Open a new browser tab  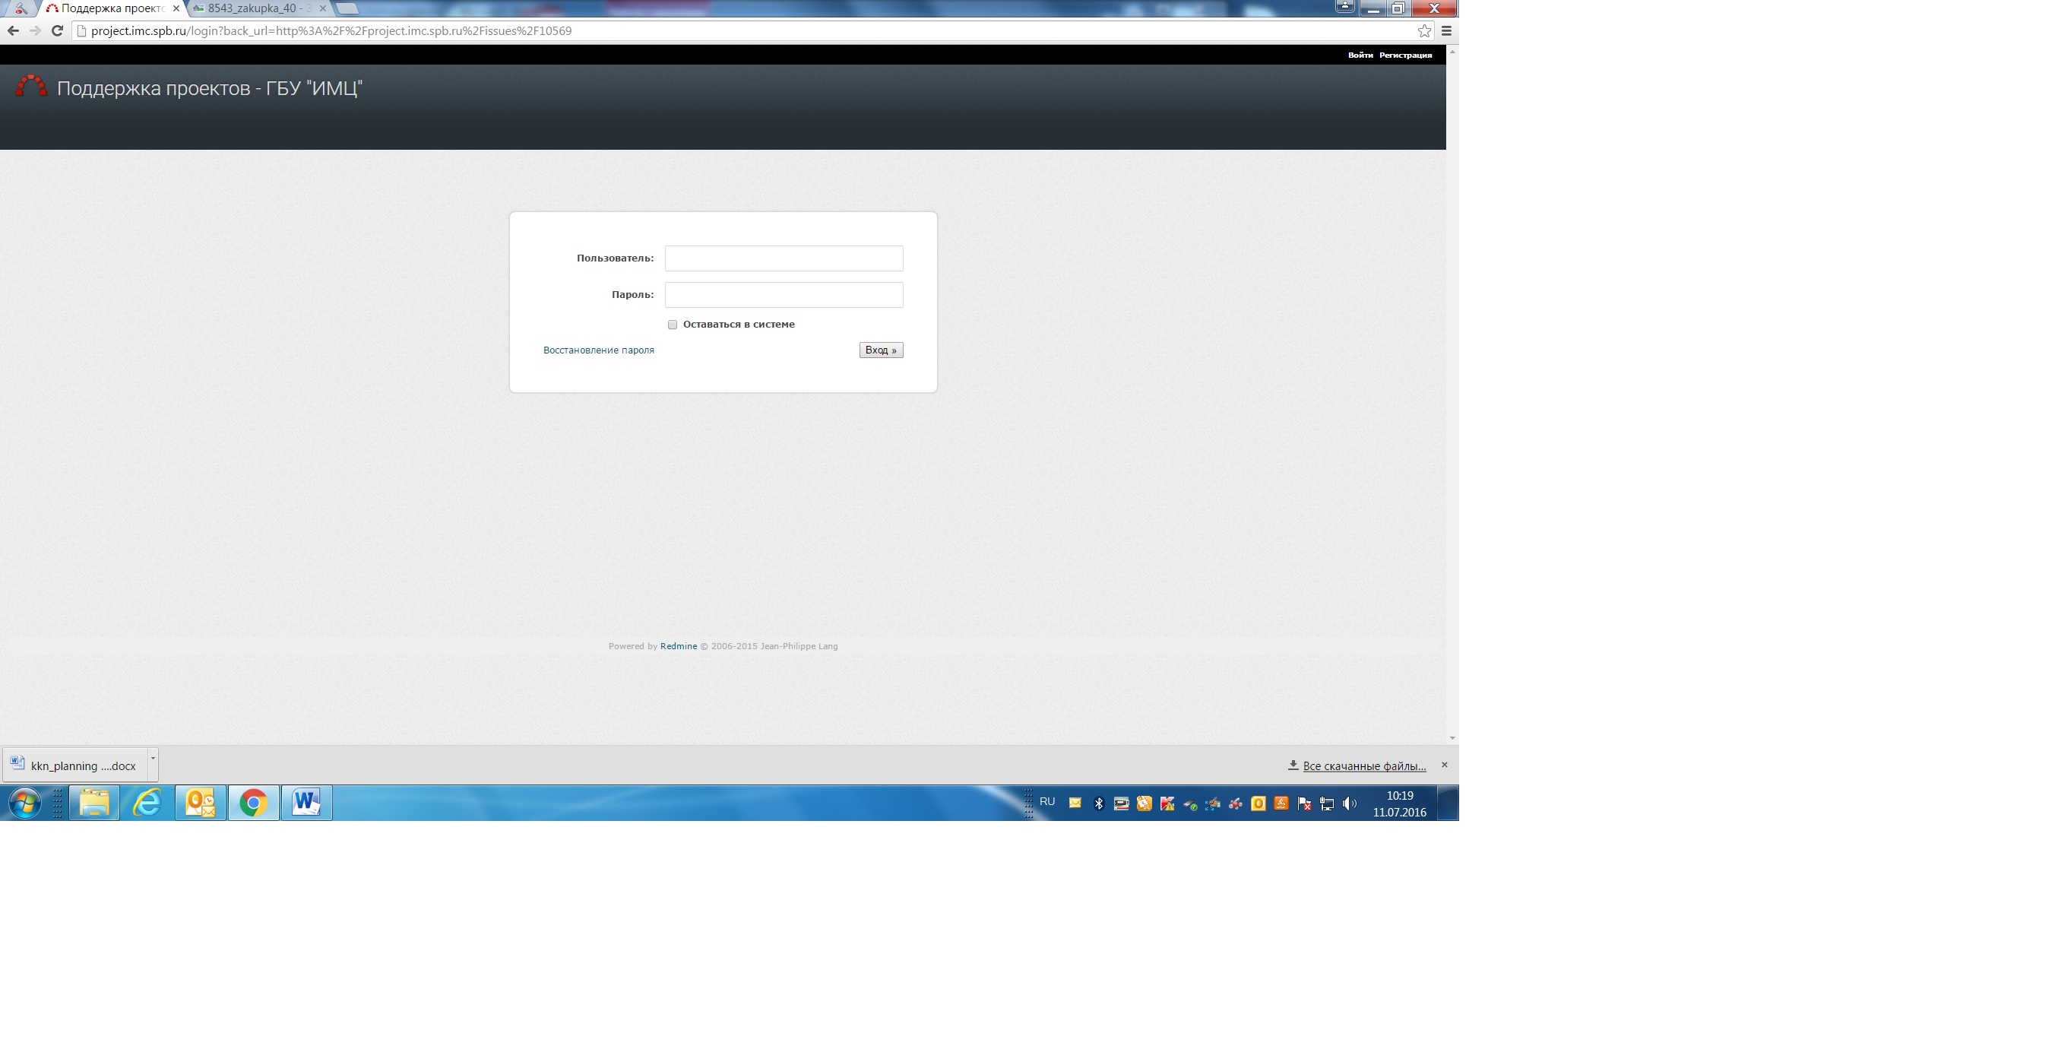[347, 8]
